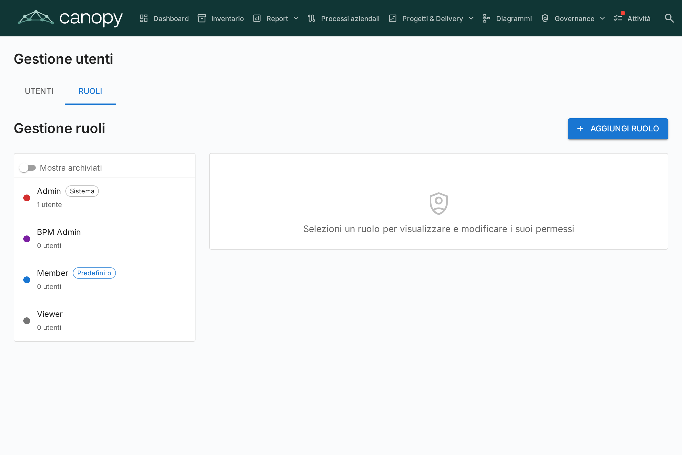Screen dimensions: 682x455
Task: Select the BPM Admin role
Action: coord(104,239)
